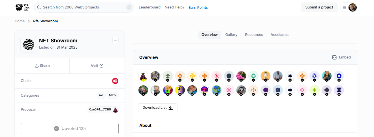
Task: Select the blue sunburst ring avatar
Action: tap(315, 76)
